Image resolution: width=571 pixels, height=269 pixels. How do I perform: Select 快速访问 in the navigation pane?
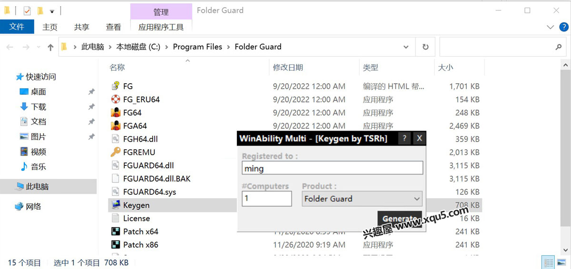click(41, 77)
